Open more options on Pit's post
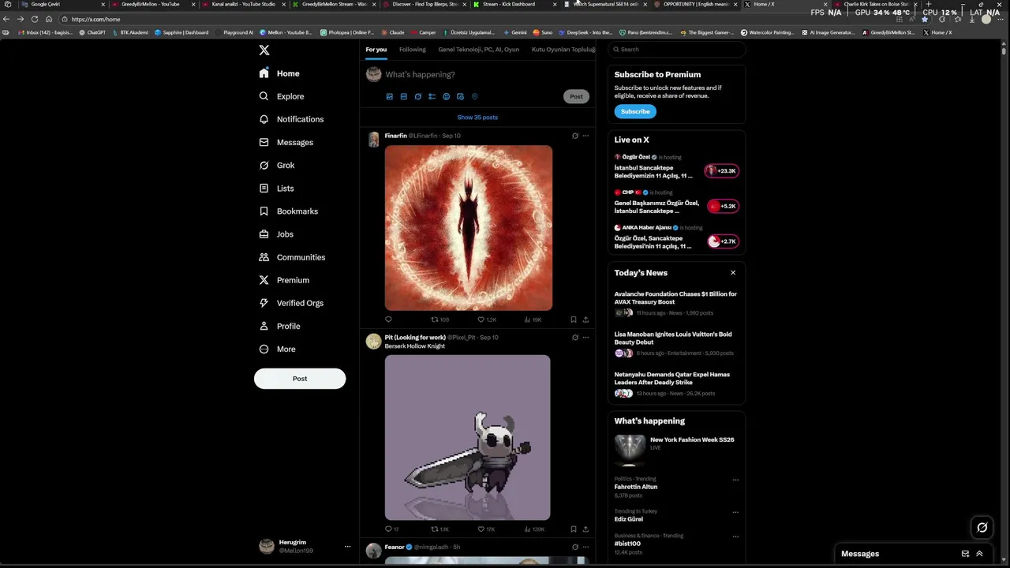 tap(585, 337)
